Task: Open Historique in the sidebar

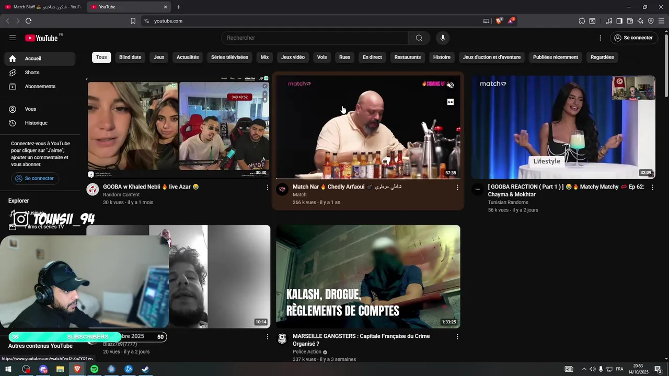Action: pos(40,123)
